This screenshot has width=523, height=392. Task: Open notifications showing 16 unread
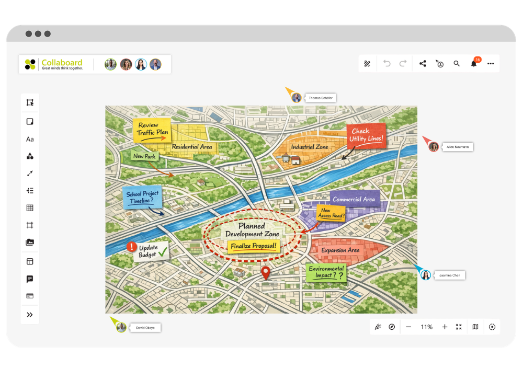click(x=474, y=63)
